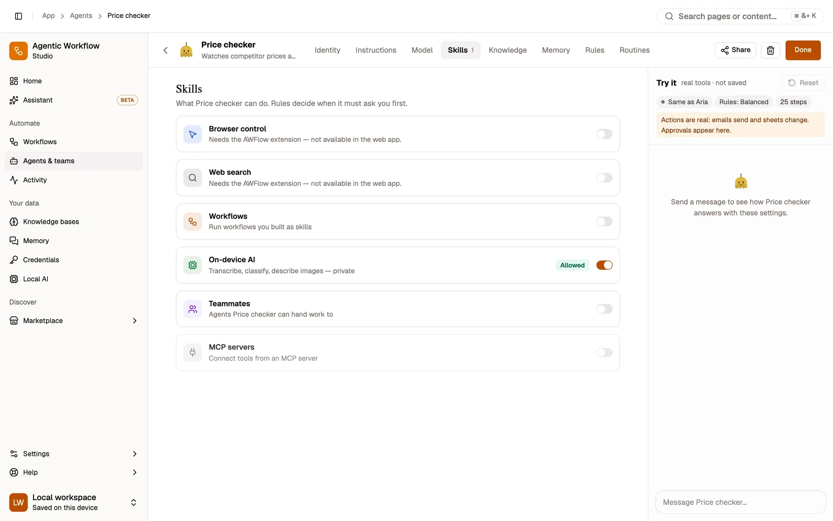Click the Message Price checker input
Viewport: 833px width, 521px height.
[x=740, y=502]
